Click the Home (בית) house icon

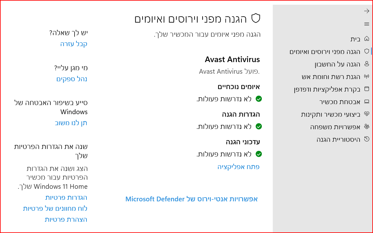click(x=367, y=39)
